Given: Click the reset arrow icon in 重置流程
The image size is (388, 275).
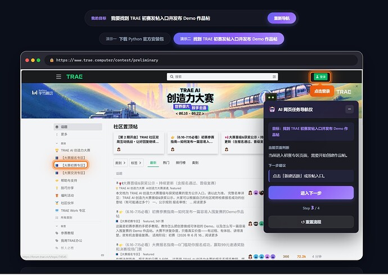Looking at the screenshot, I should tap(303, 222).
